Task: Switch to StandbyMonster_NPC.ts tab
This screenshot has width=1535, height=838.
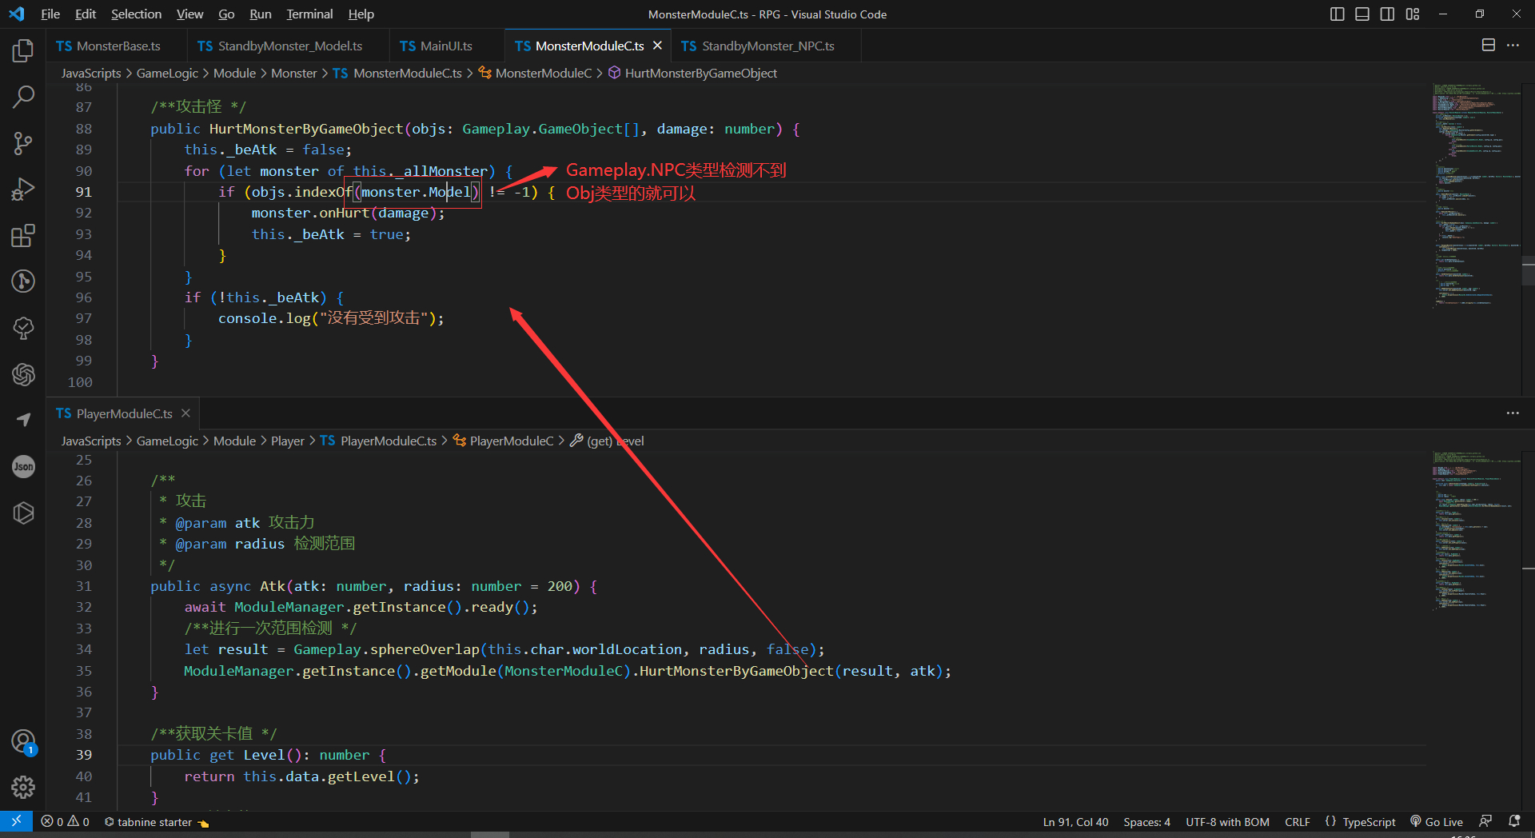Action: [767, 46]
